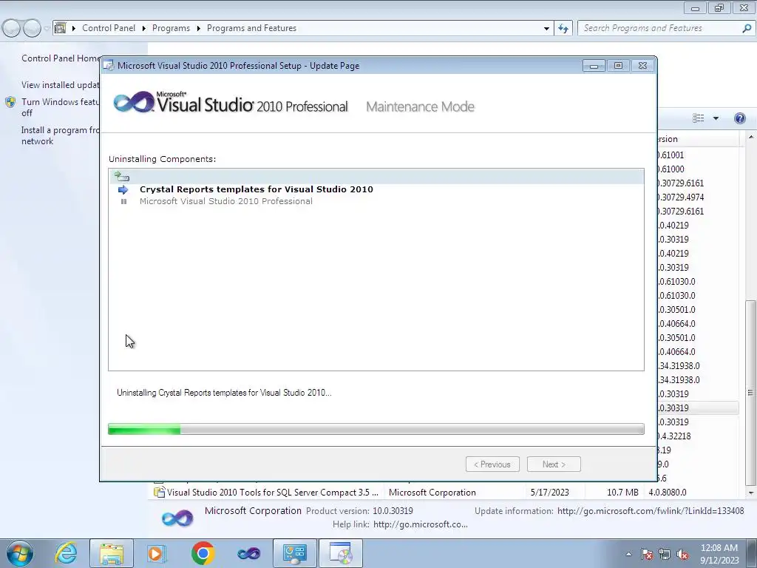This screenshot has width=757, height=568.
Task: Click the Programs list vertical scrollbar thumb
Action: pyautogui.click(x=750, y=392)
